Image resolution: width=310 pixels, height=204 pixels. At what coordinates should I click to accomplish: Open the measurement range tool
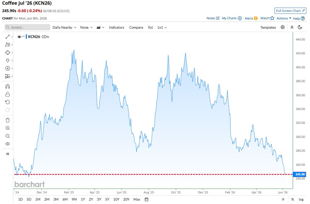(7, 76)
